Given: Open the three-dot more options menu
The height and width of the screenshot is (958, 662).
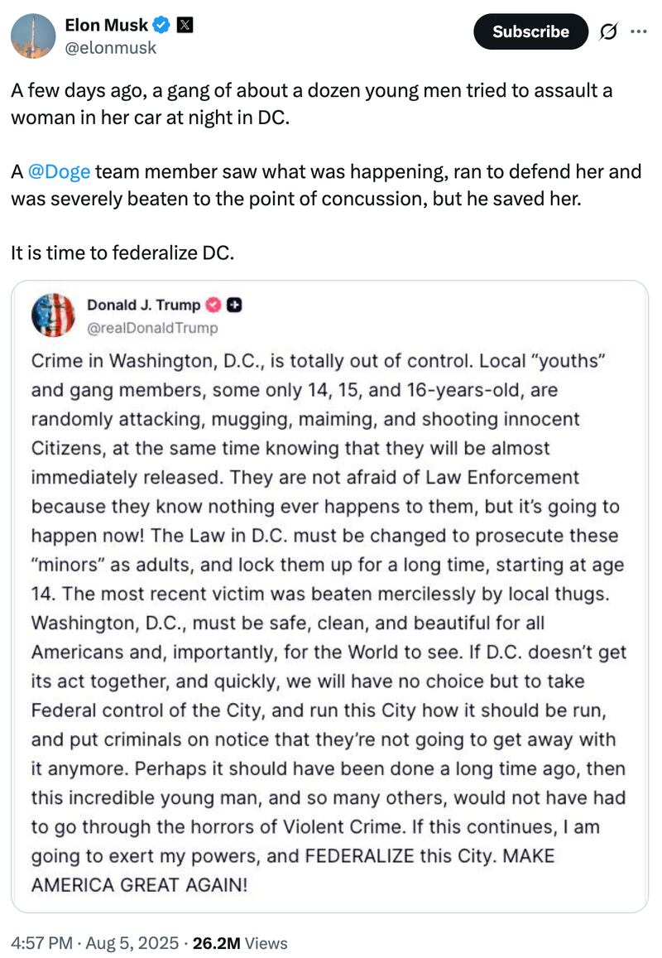Looking at the screenshot, I should pos(639,31).
